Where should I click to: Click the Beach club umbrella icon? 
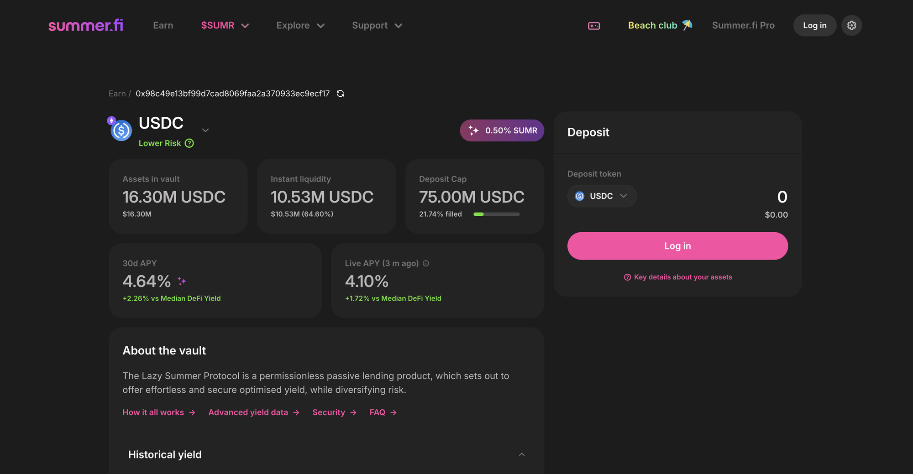(x=687, y=25)
